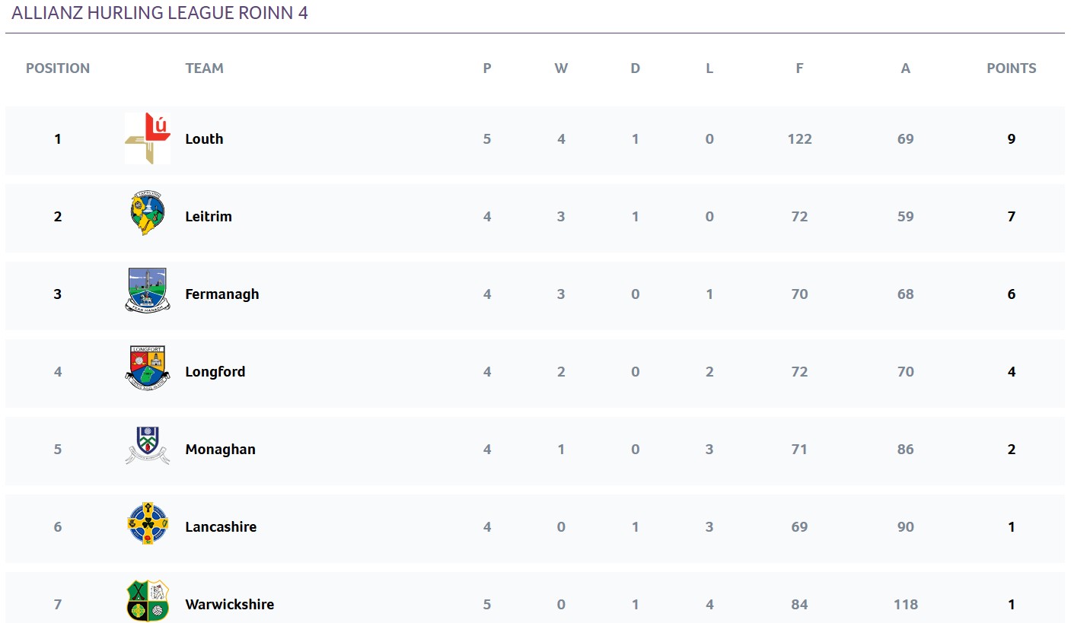The width and height of the screenshot is (1071, 623).
Task: Click the TEAM column header
Action: pyautogui.click(x=205, y=68)
